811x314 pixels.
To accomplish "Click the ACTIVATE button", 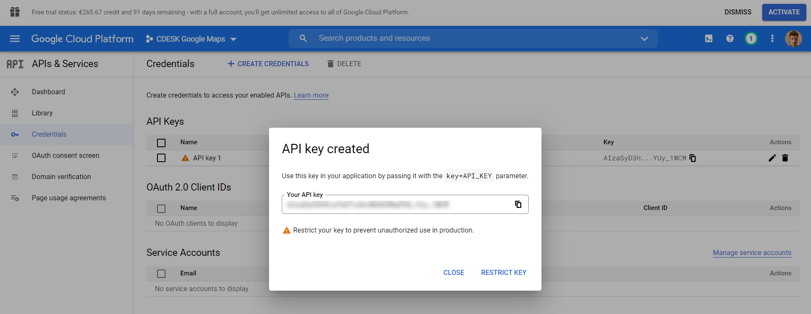I will [x=784, y=12].
